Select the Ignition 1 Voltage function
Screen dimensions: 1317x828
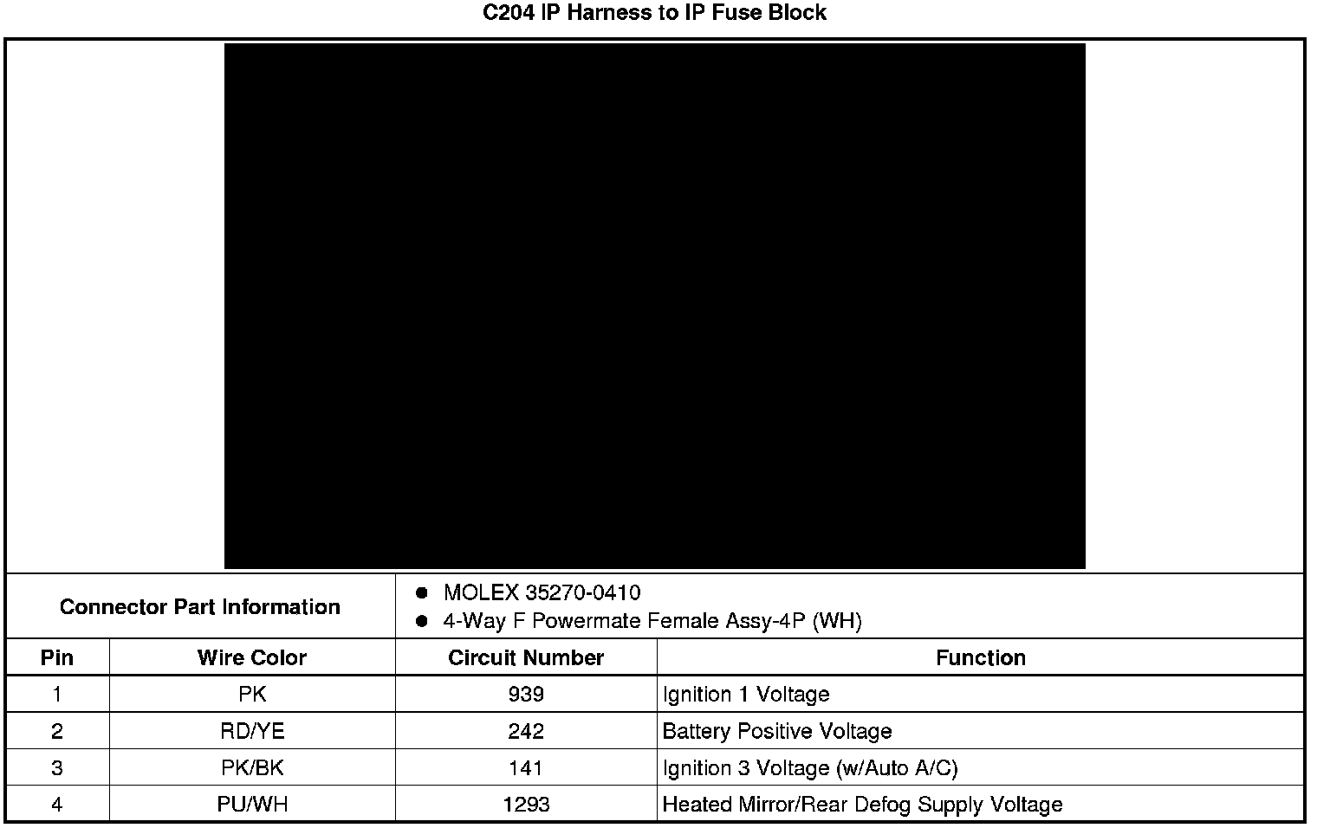click(745, 695)
